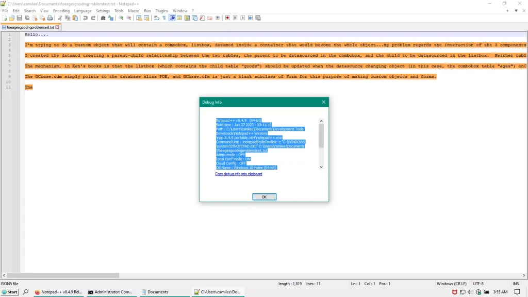Start macro recording from the toolbar
This screenshot has height=297, width=528.
tap(228, 18)
